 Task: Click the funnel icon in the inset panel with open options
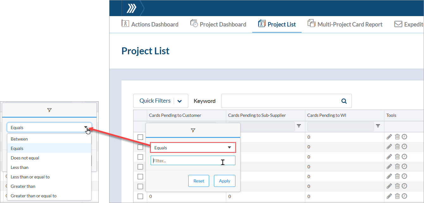tap(49, 110)
